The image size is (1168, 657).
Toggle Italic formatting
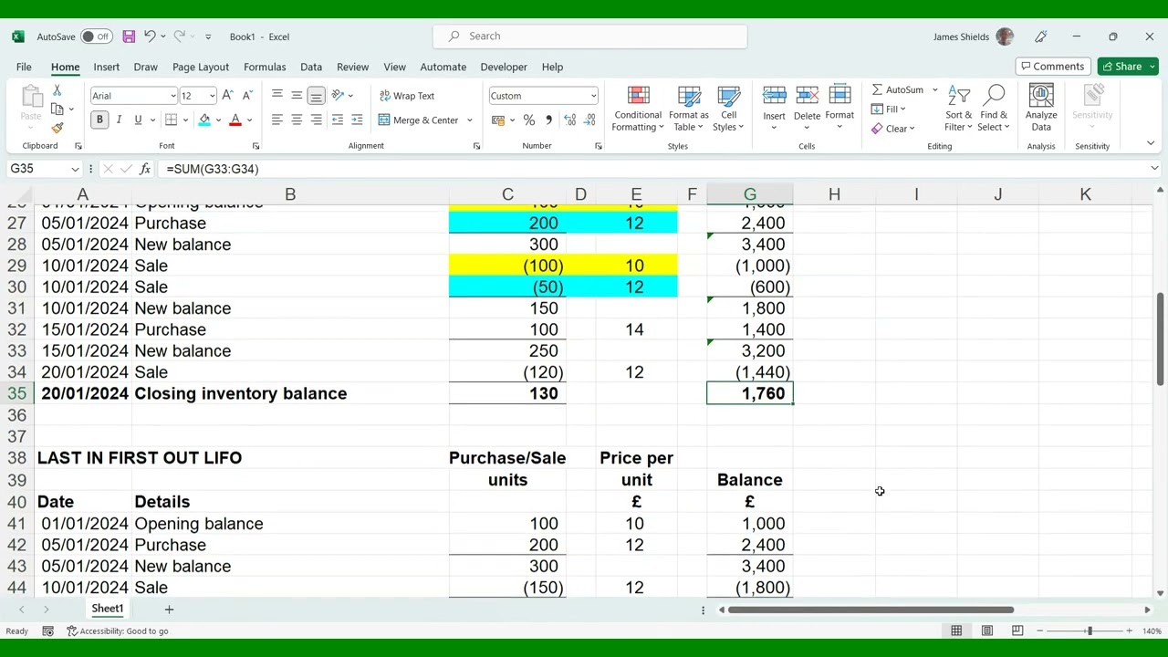(119, 120)
